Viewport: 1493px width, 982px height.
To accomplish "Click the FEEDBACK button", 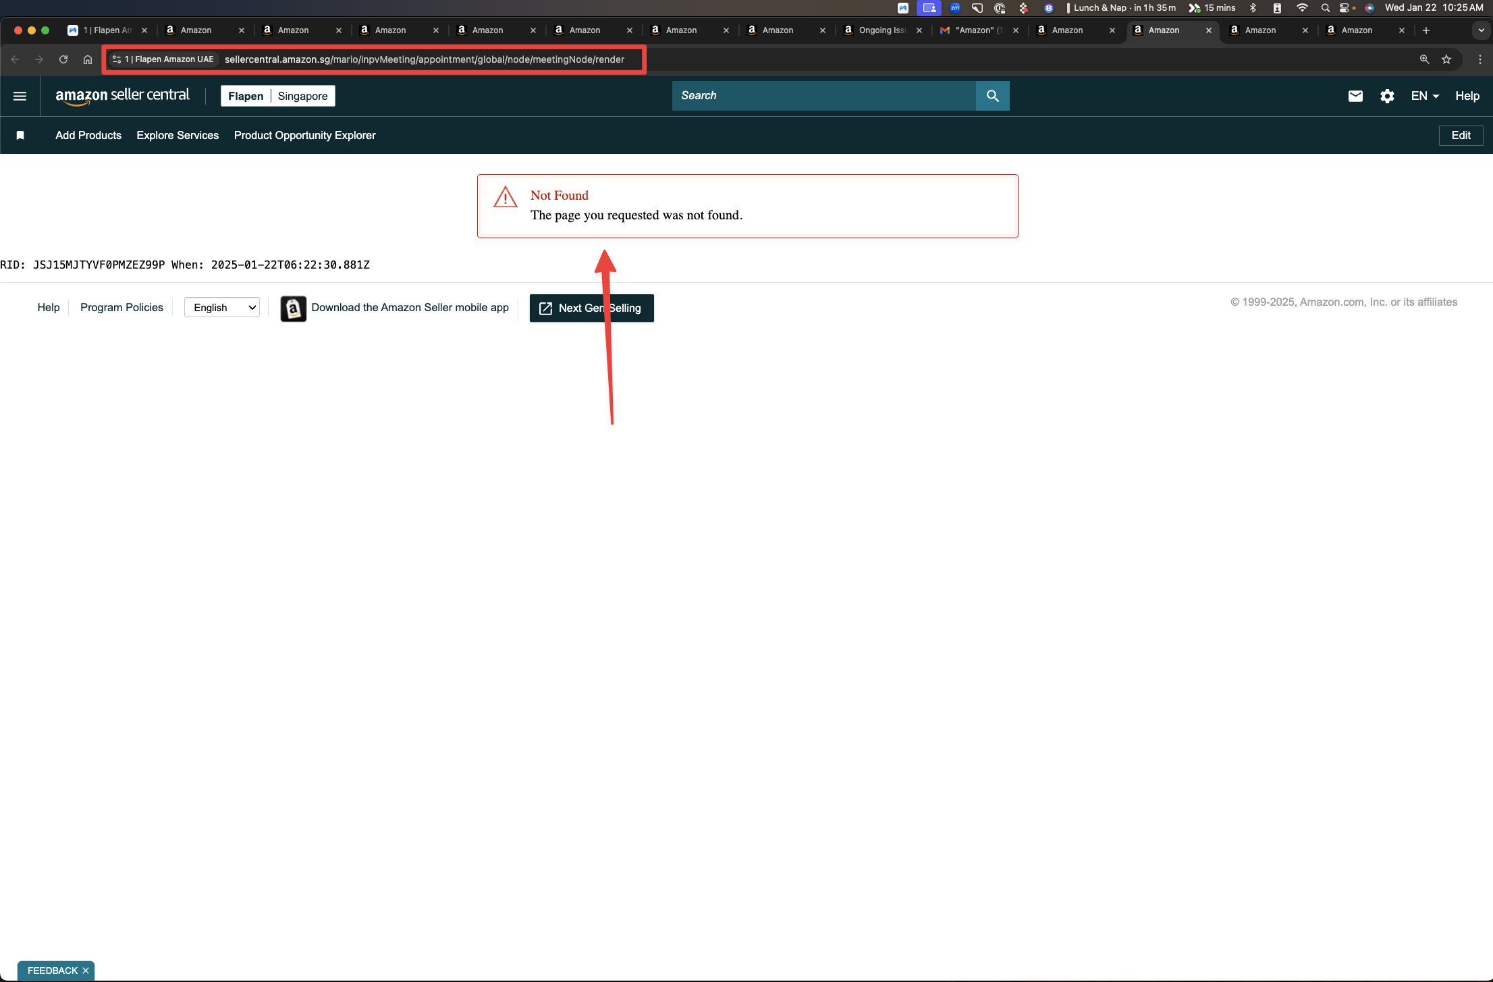I will [x=53, y=971].
